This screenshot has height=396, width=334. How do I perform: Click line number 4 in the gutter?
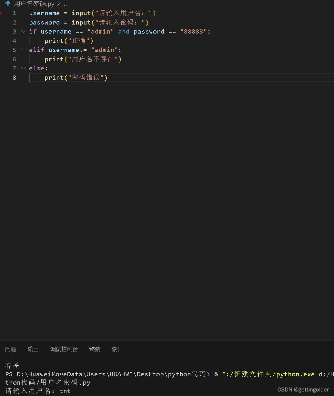(14, 41)
